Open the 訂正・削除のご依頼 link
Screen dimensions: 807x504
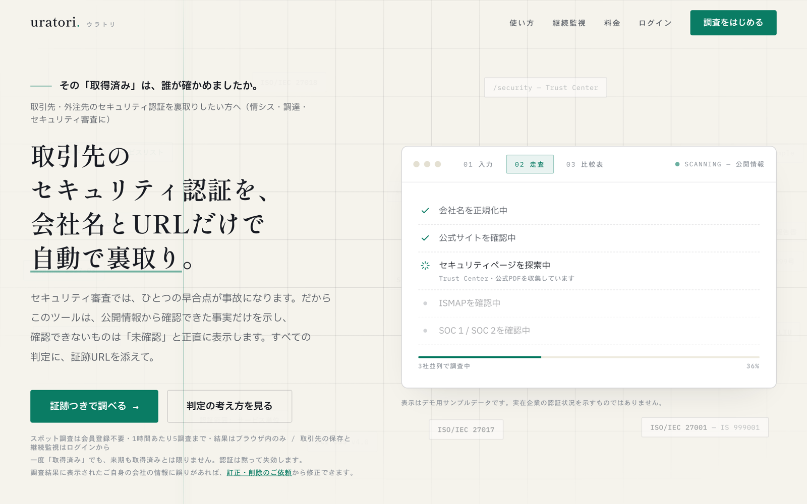tap(259, 473)
